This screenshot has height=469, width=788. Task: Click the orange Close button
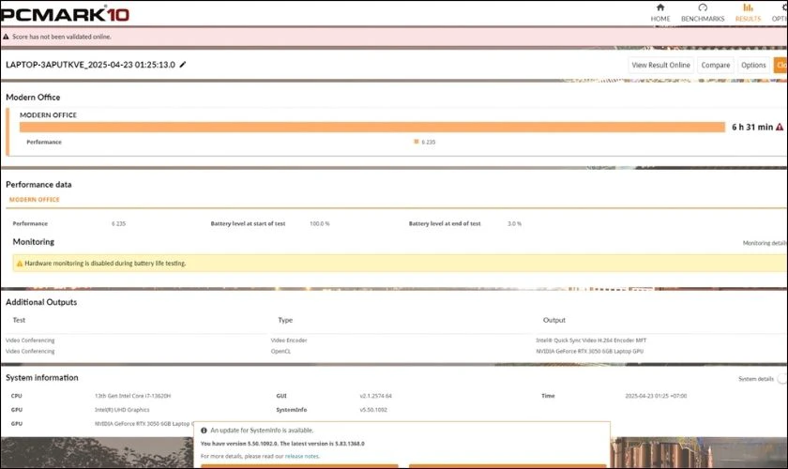(x=780, y=65)
